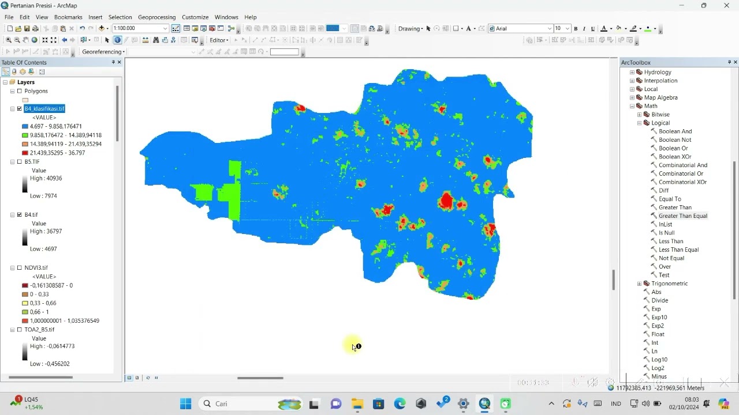Open the Windows menu
739x415 pixels.
click(226, 17)
